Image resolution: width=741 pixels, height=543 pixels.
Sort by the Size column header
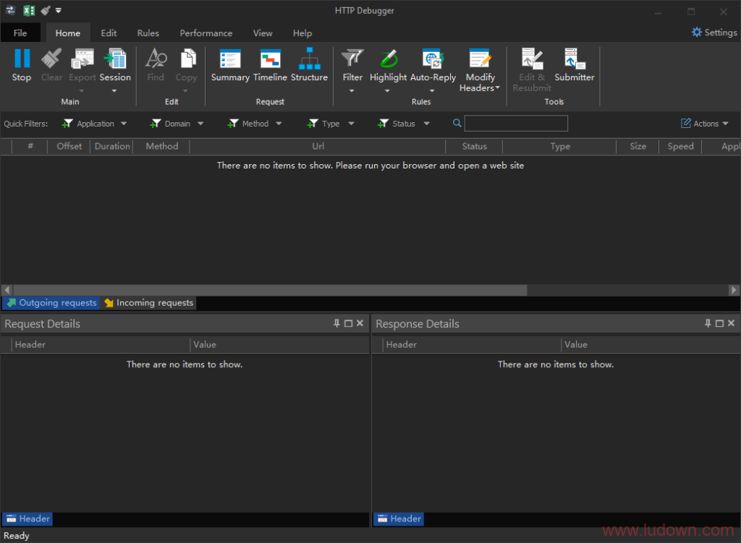point(638,146)
